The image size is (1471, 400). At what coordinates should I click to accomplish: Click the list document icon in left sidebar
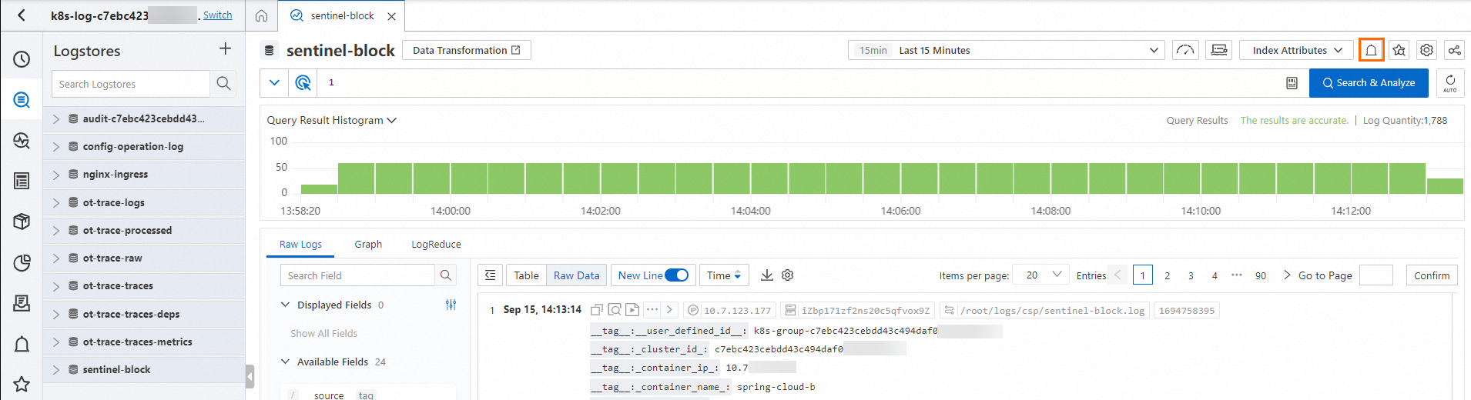(x=22, y=181)
